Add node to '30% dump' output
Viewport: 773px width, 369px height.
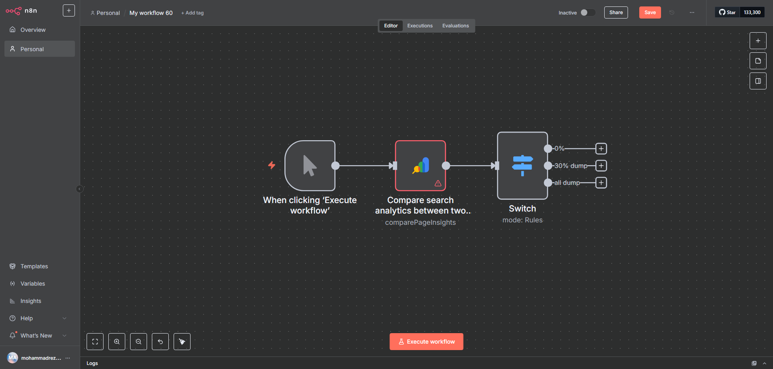click(x=601, y=166)
